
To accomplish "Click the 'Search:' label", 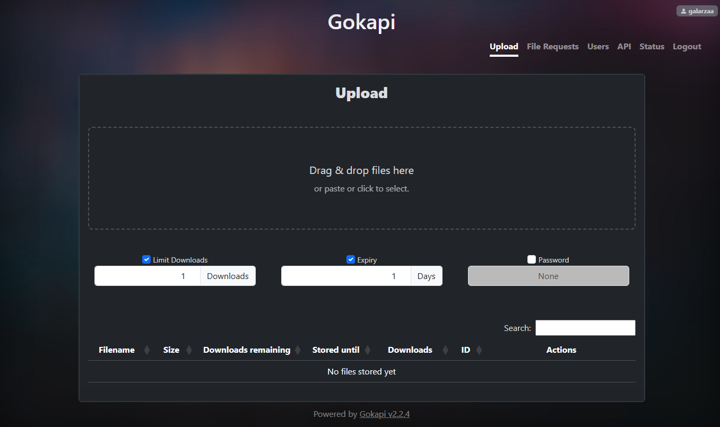I will coord(517,328).
